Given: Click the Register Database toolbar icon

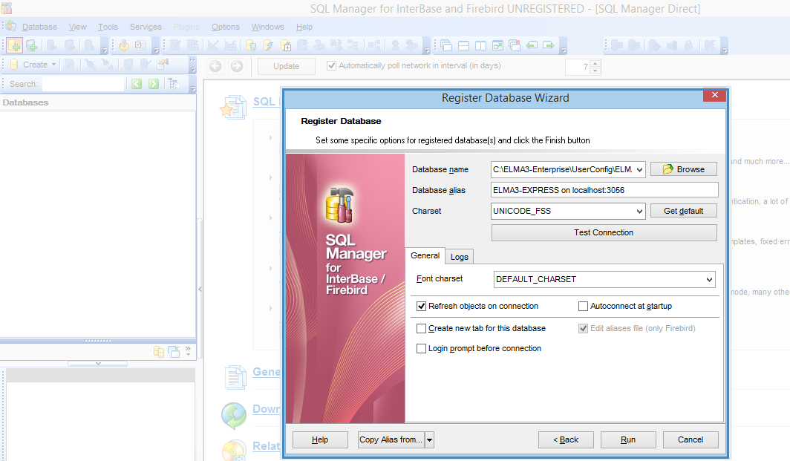Looking at the screenshot, I should point(14,46).
